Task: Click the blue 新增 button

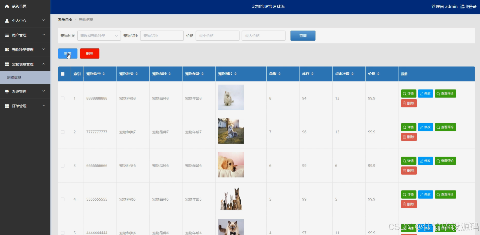Action: [68, 53]
